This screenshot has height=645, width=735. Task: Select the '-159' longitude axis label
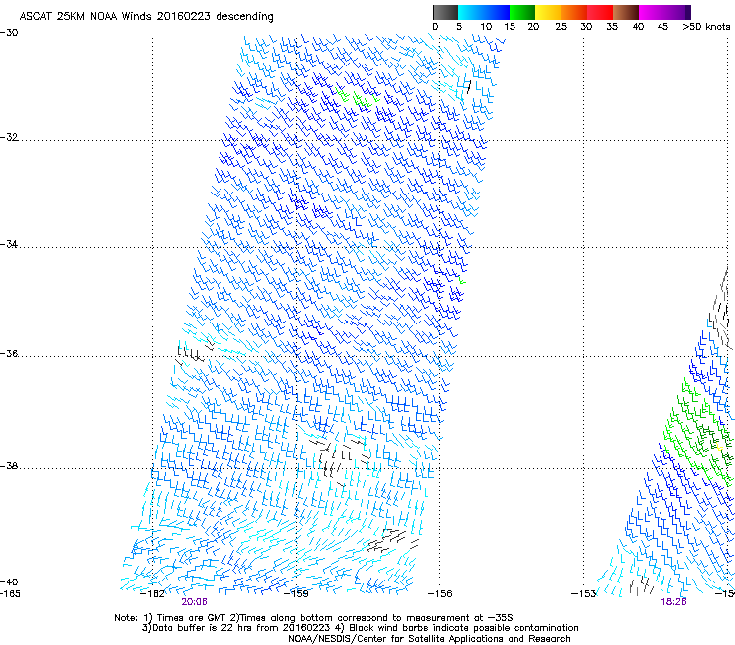296,594
